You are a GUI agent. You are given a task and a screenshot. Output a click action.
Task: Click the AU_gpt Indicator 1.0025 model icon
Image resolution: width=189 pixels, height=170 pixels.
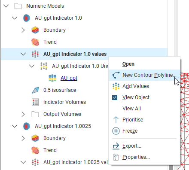[27, 126]
